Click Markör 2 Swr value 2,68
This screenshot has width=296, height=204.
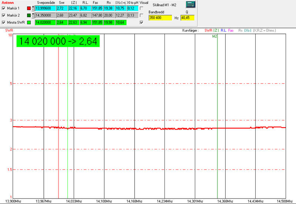(x=62, y=15)
